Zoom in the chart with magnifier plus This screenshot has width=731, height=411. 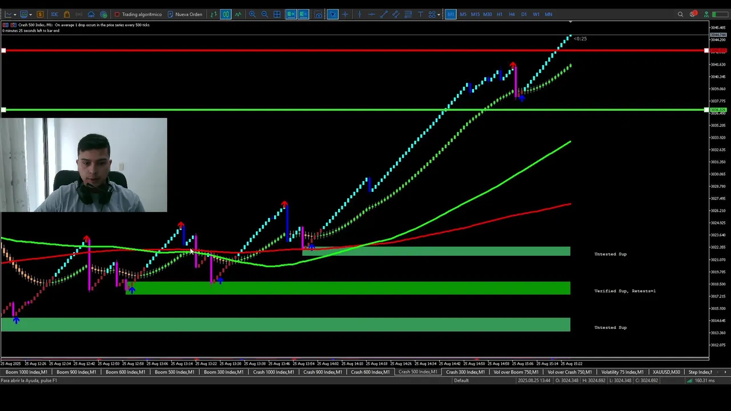pyautogui.click(x=252, y=14)
